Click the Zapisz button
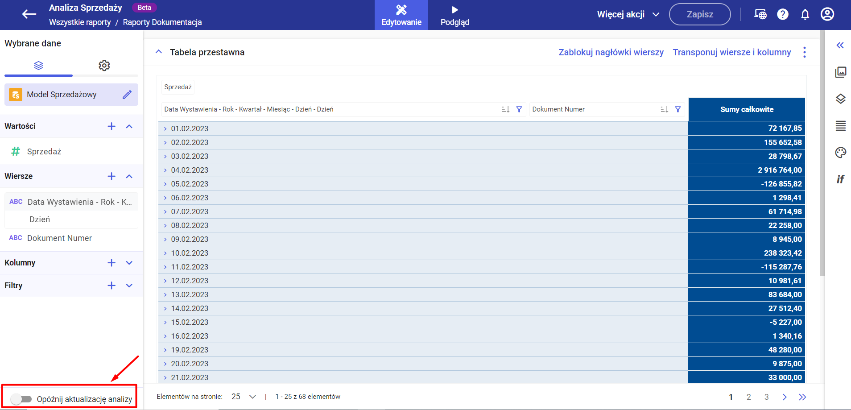Image resolution: width=851 pixels, height=410 pixels. 700,14
